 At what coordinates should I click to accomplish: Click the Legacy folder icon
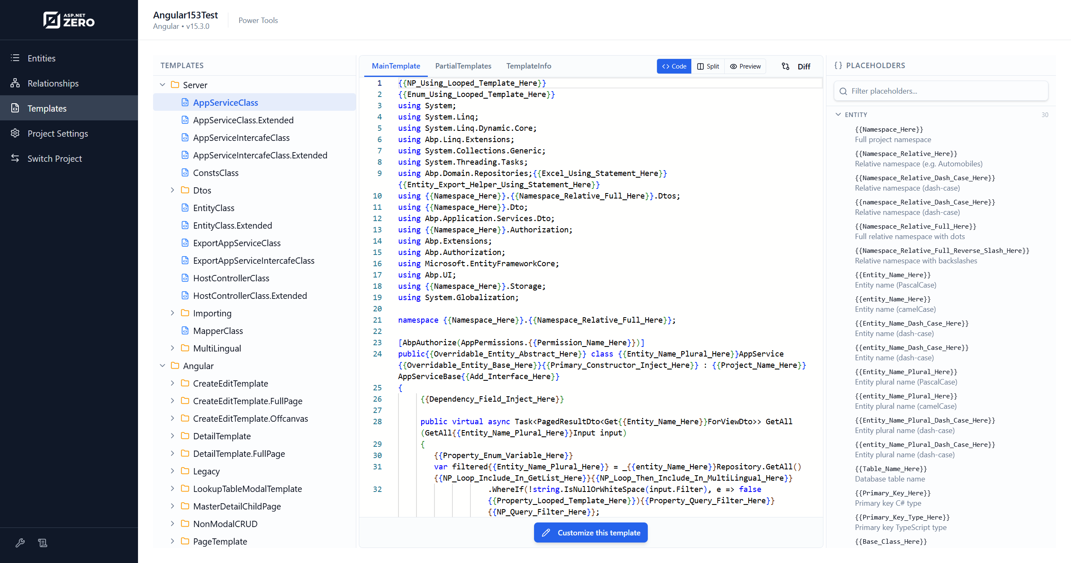click(185, 471)
